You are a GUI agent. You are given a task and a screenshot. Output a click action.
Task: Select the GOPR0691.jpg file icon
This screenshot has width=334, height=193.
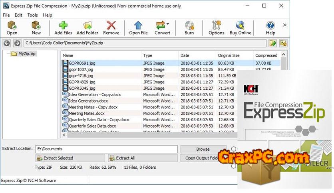click(x=65, y=63)
